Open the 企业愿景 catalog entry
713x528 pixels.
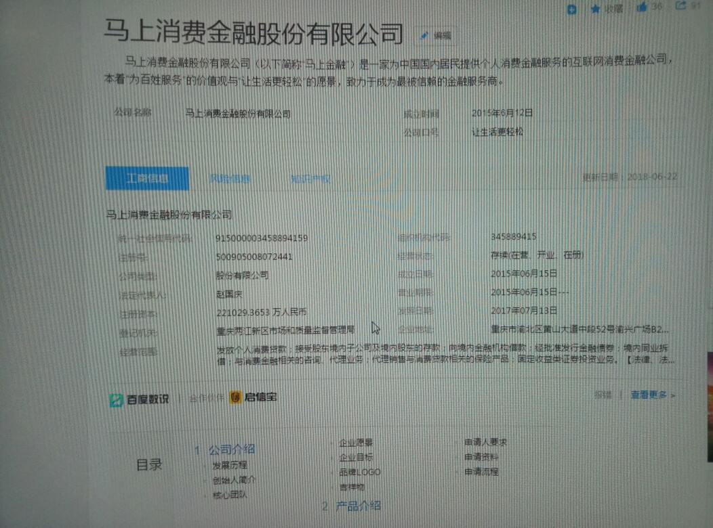pos(356,442)
